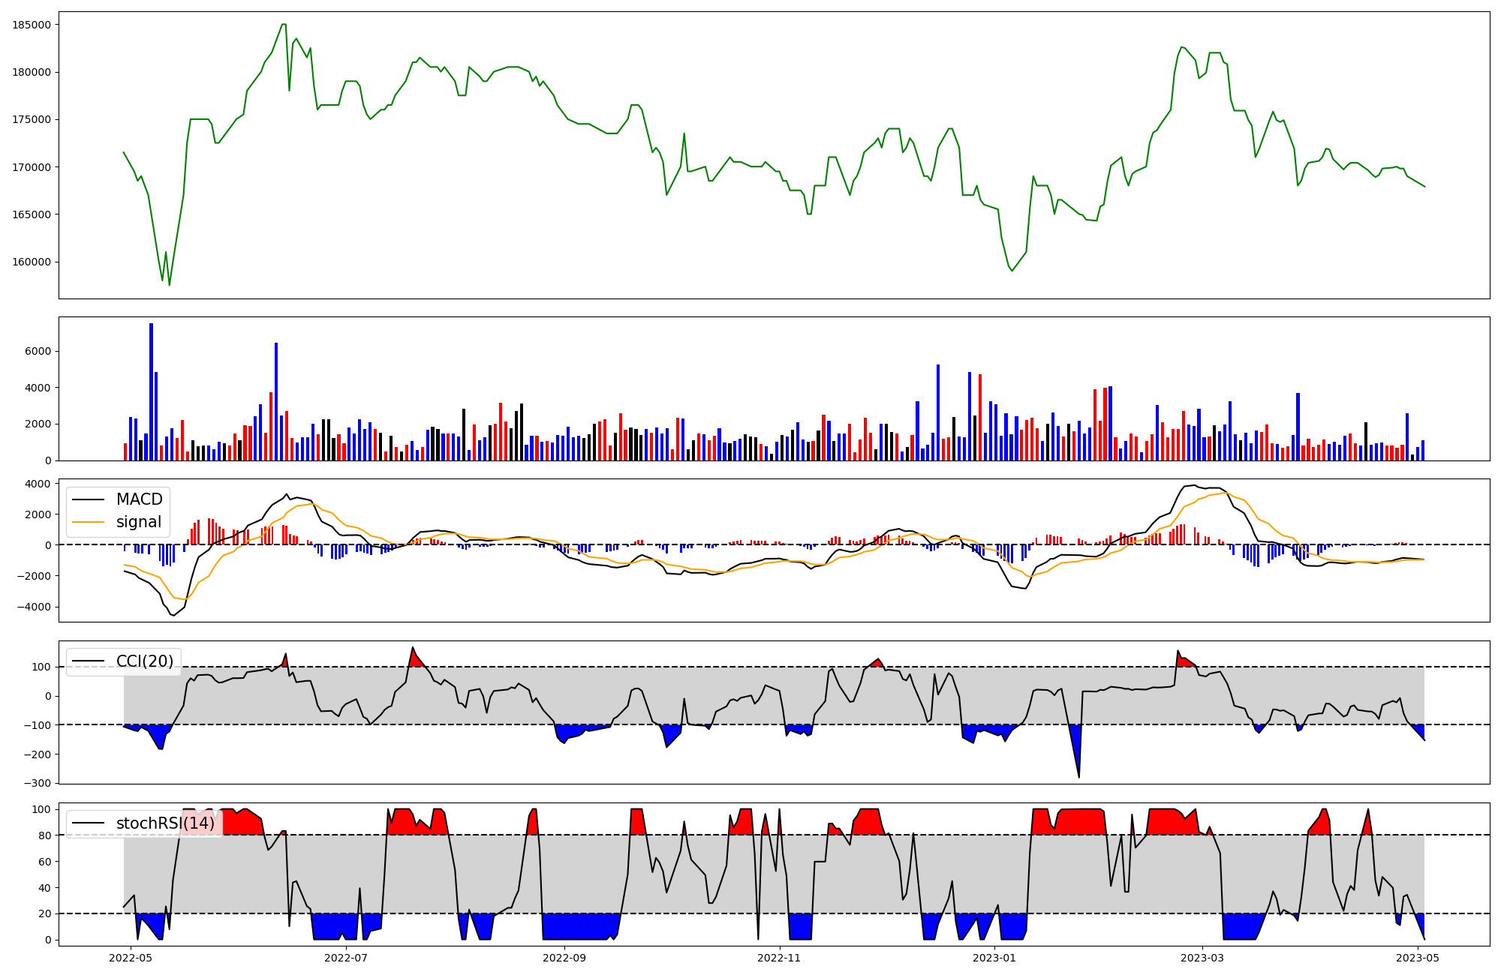Click the 2022-05 x-axis date label
The image size is (1501, 975).
coord(131,958)
